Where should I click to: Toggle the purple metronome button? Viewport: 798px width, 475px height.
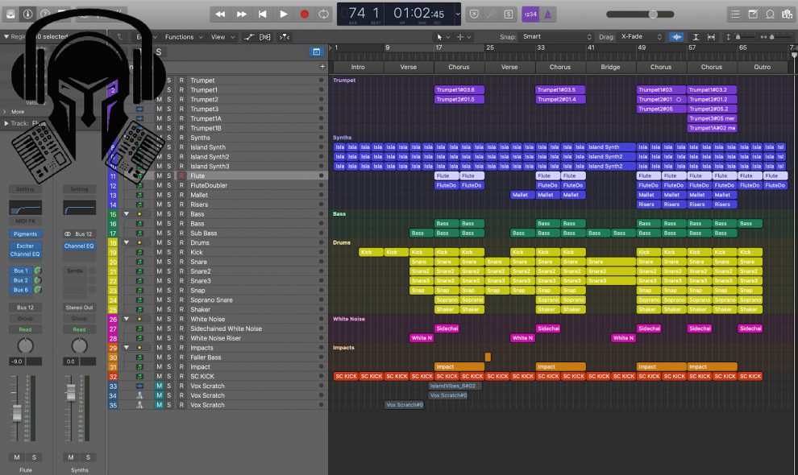click(x=548, y=14)
